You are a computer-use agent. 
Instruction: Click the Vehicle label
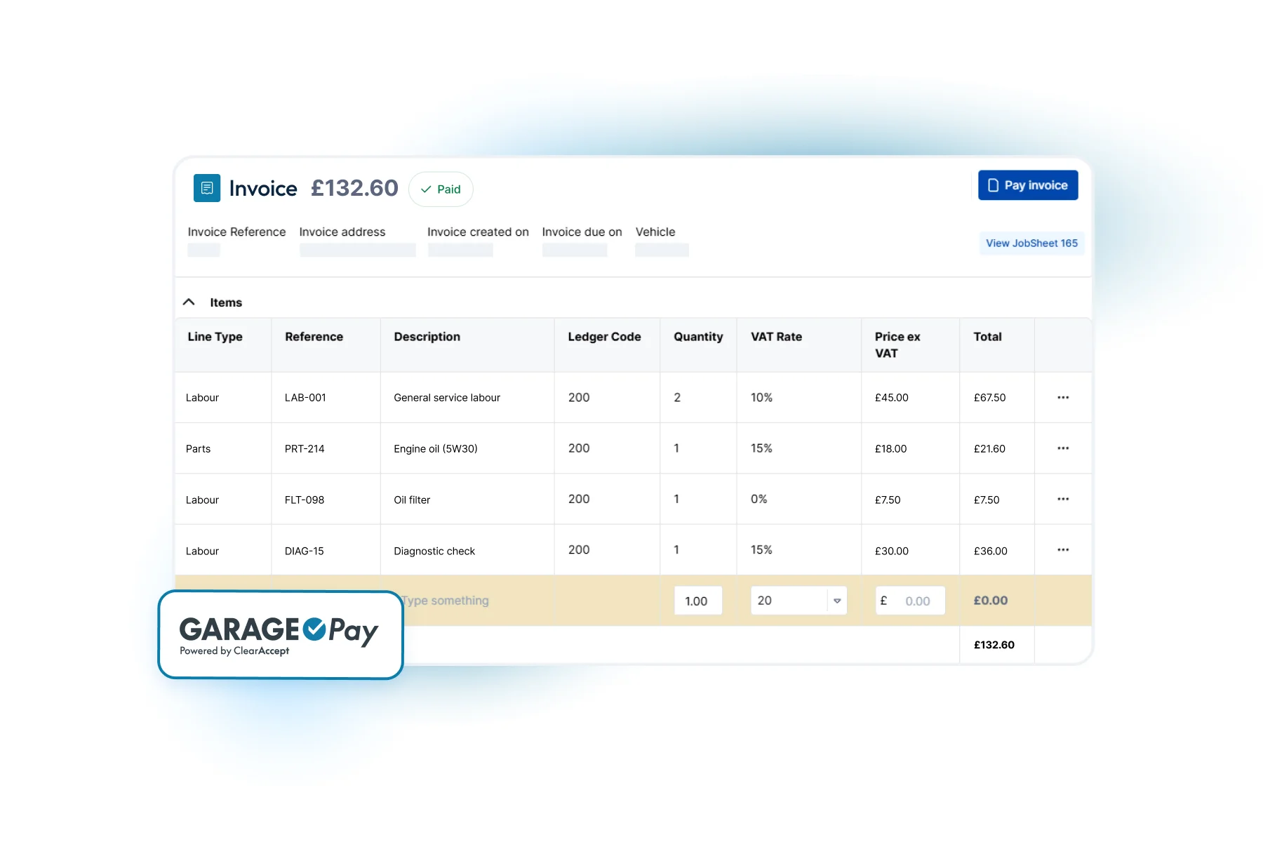655,232
